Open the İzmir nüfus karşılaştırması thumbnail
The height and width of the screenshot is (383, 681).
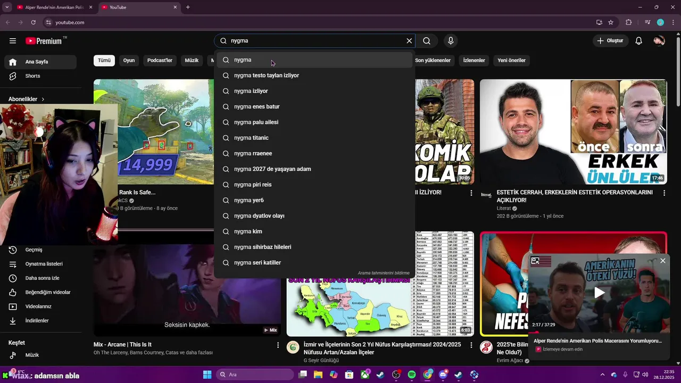pyautogui.click(x=380, y=284)
